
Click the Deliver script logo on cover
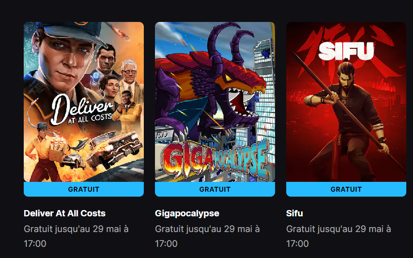click(x=82, y=109)
